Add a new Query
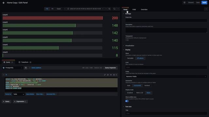Viewport: 209px width, 117px height. pos(7,101)
